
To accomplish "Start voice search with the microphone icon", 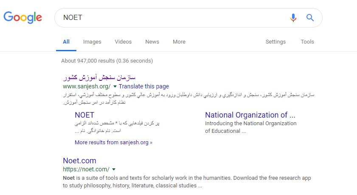I will pyautogui.click(x=293, y=17).
